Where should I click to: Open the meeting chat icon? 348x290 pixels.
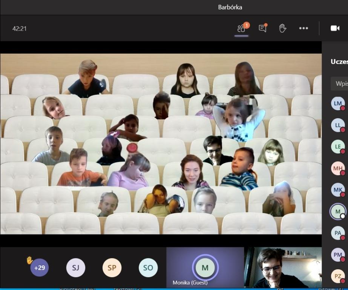click(x=263, y=28)
